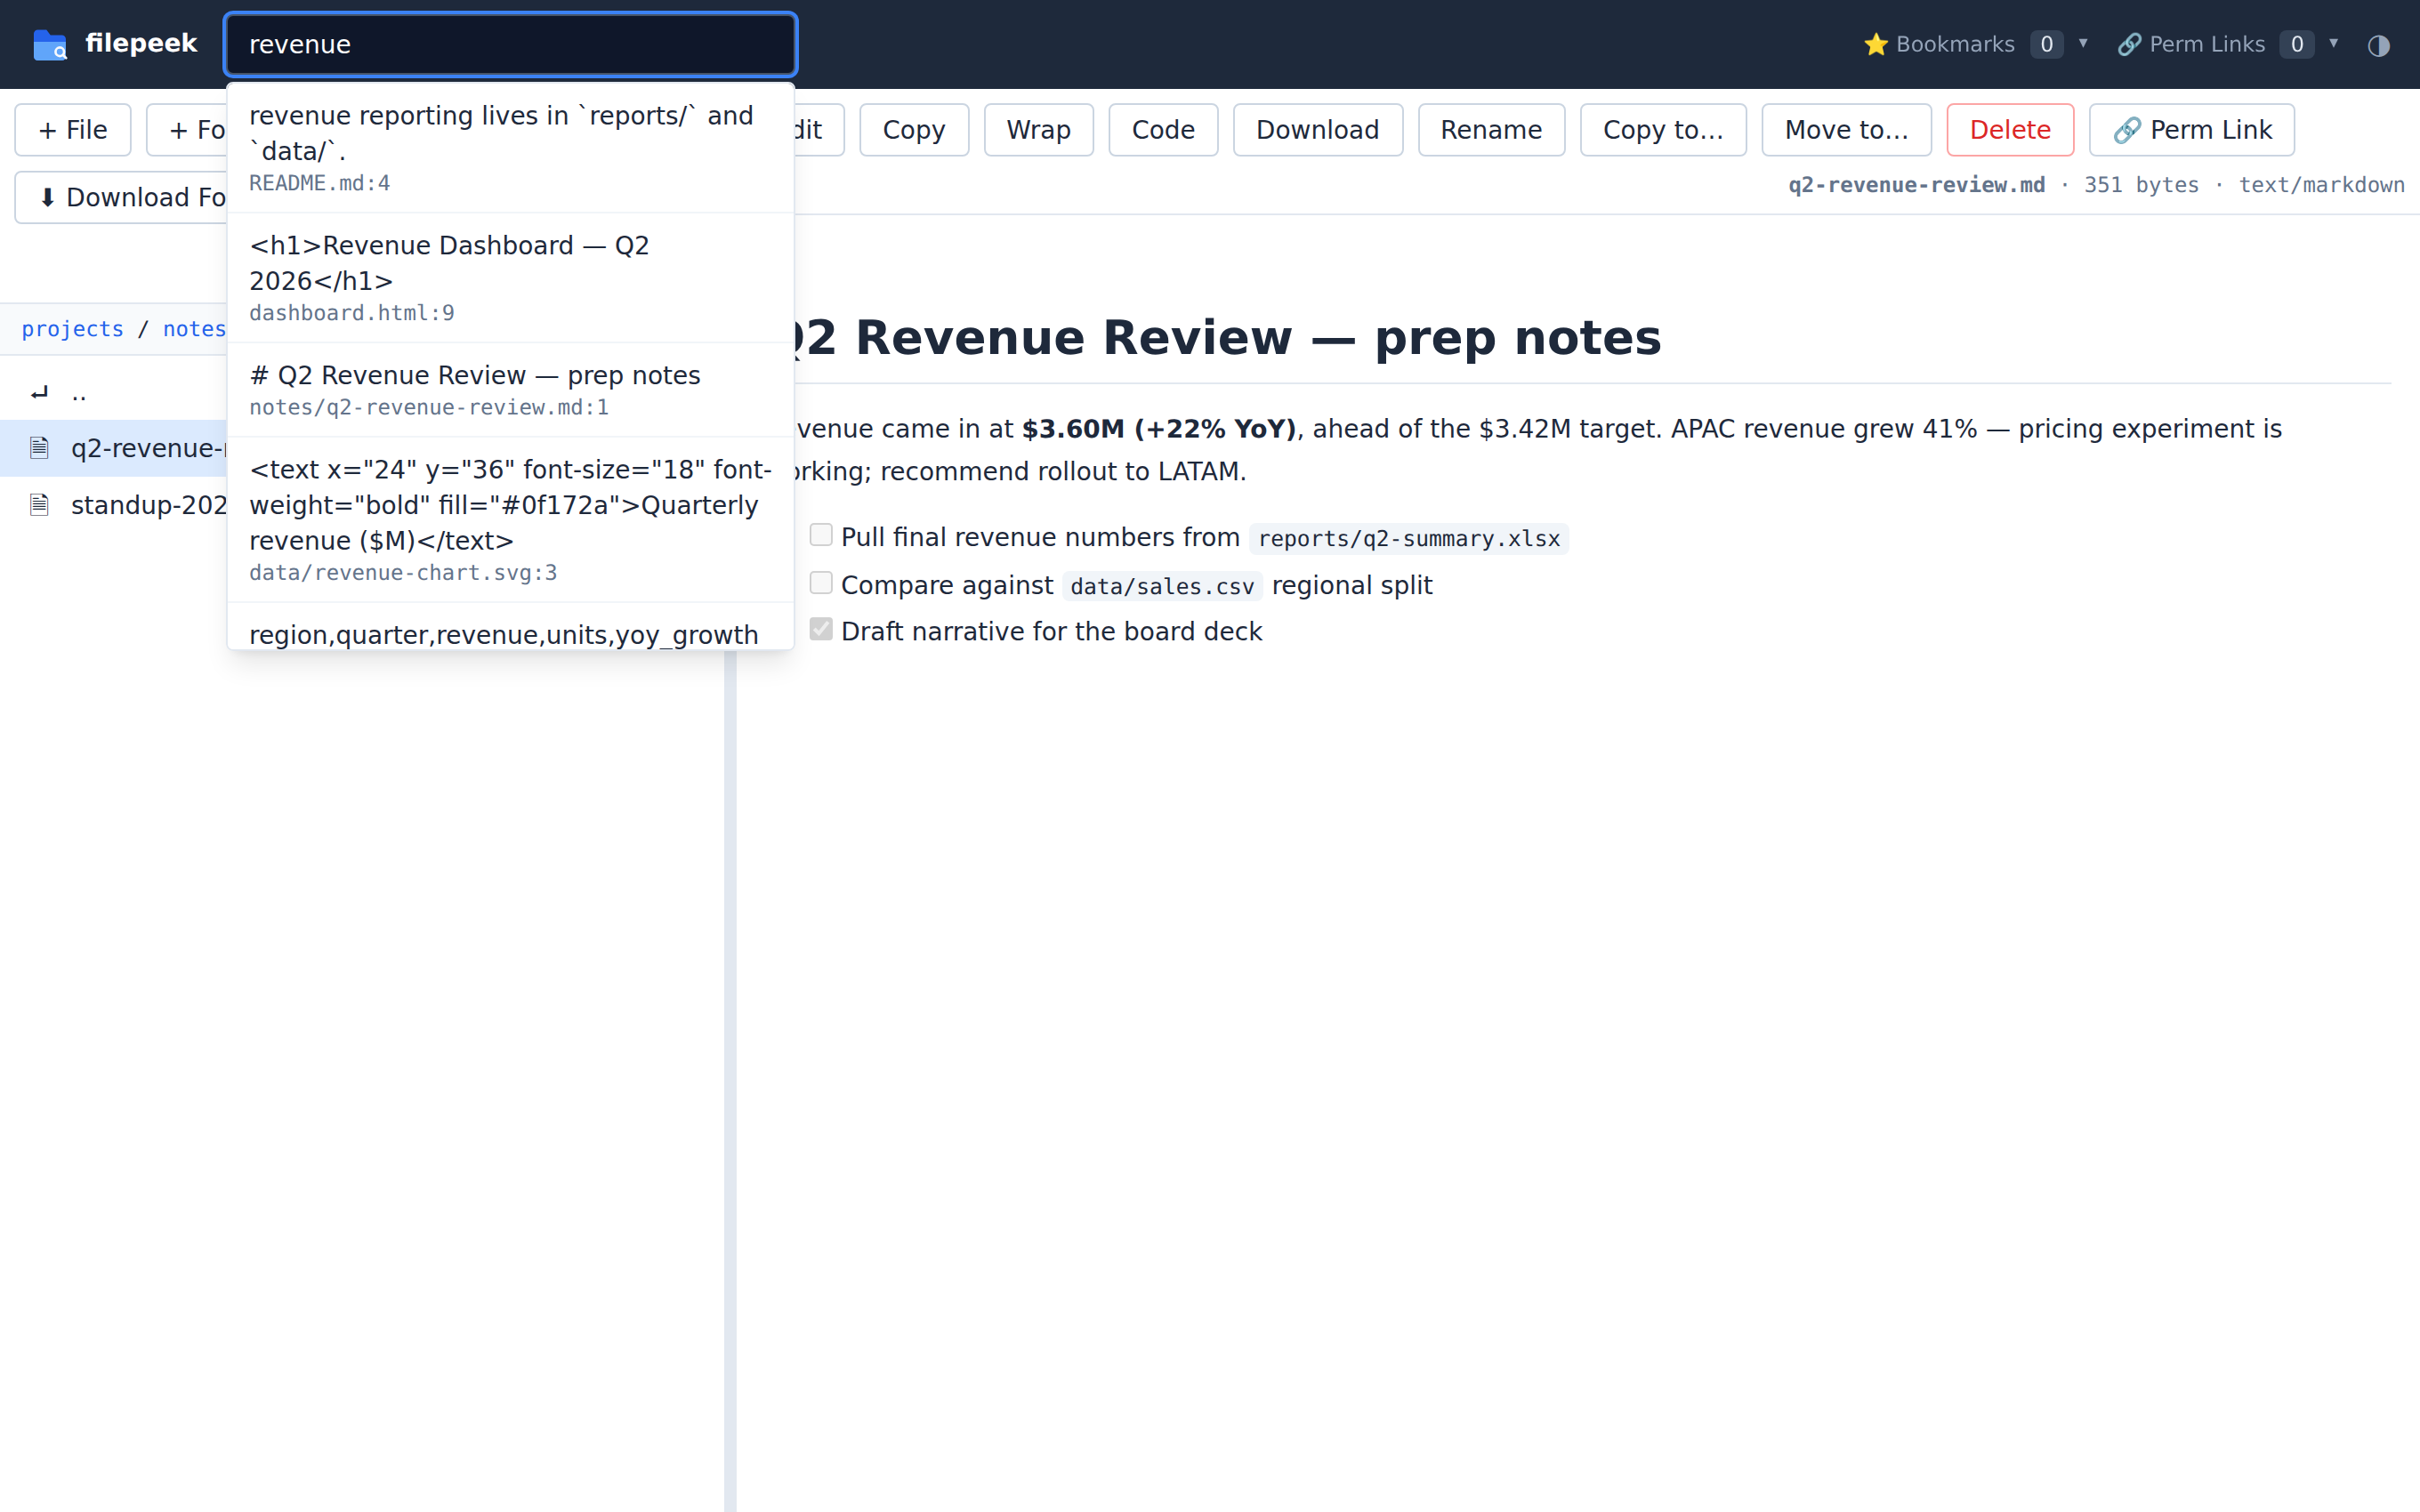Toggle the Wrap button
Image resolution: width=2420 pixels, height=1512 pixels.
1038,130
